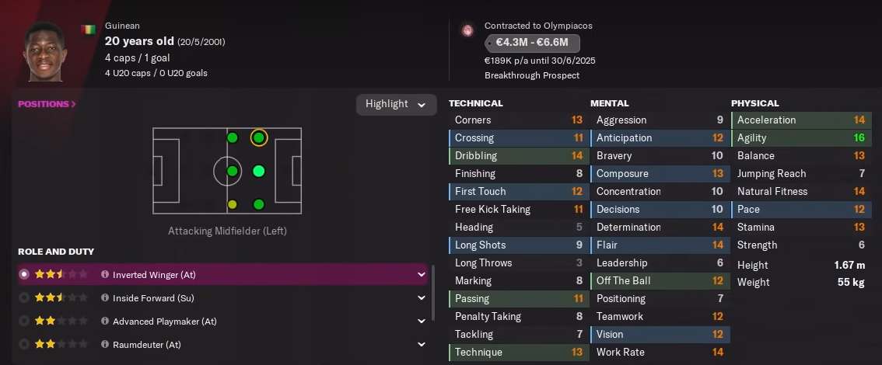
Task: Click the yellow position dot on pitch
Action: click(x=232, y=204)
